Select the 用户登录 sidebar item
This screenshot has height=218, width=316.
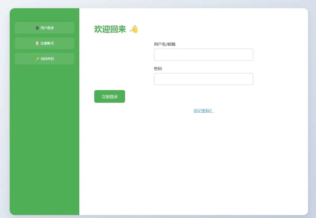(44, 28)
